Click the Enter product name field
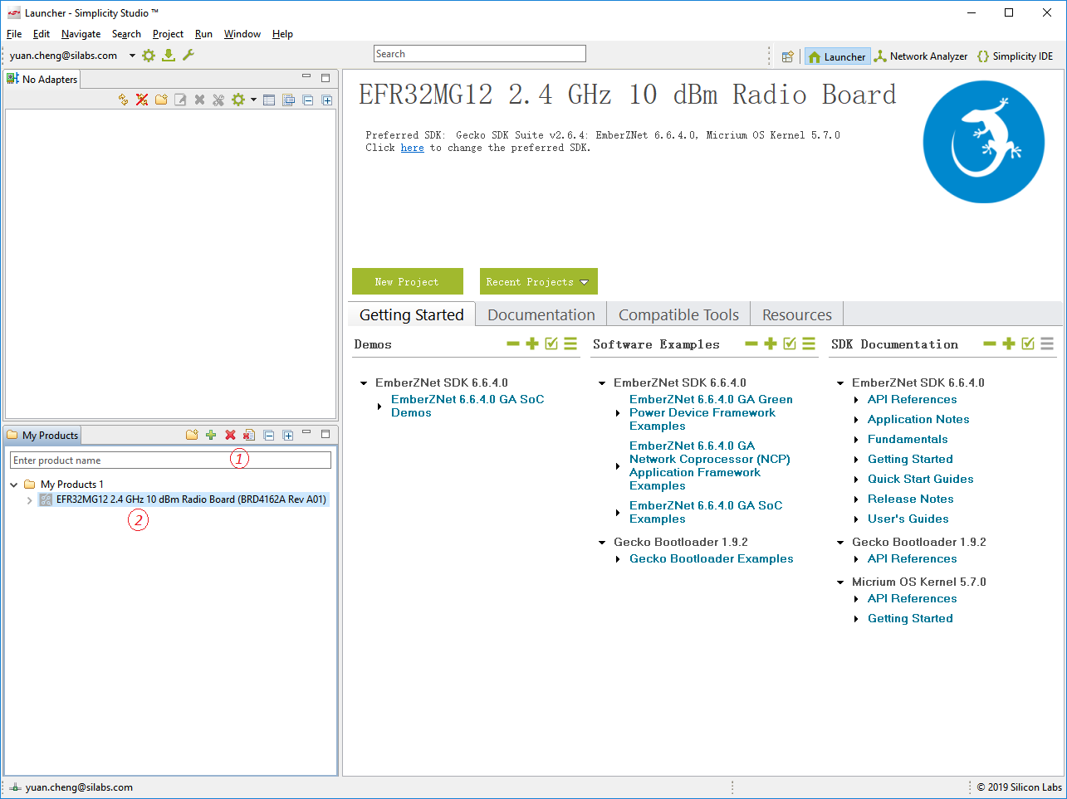 click(170, 460)
